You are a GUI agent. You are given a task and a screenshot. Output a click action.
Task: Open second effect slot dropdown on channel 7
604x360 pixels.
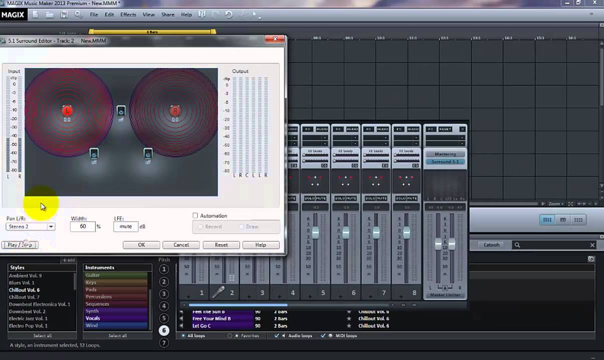click(x=386, y=143)
